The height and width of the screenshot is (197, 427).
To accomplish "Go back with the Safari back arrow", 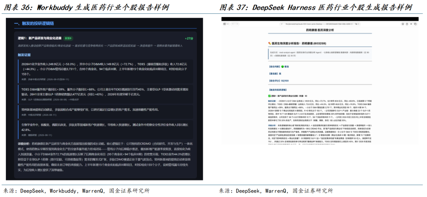I will (233, 24).
